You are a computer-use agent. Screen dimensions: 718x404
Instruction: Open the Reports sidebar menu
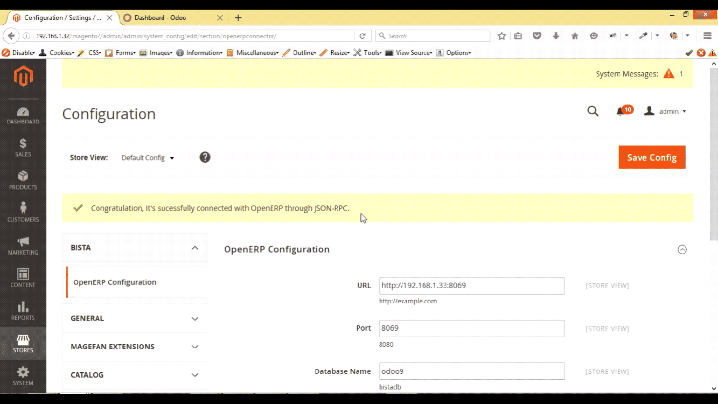click(x=23, y=311)
